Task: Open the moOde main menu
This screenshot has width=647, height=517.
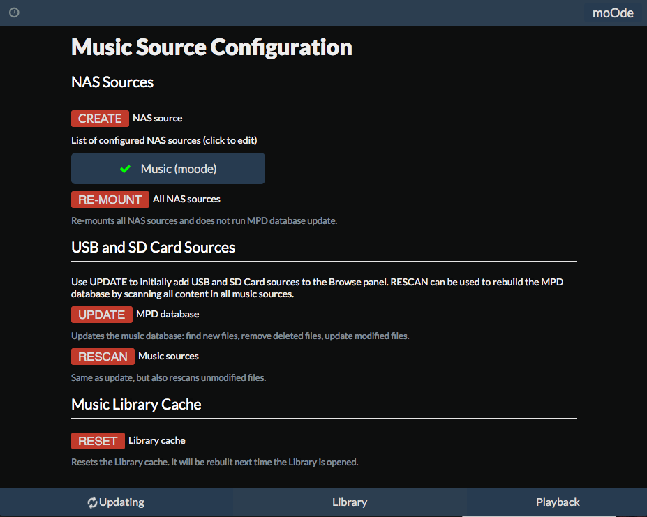Action: 613,13
